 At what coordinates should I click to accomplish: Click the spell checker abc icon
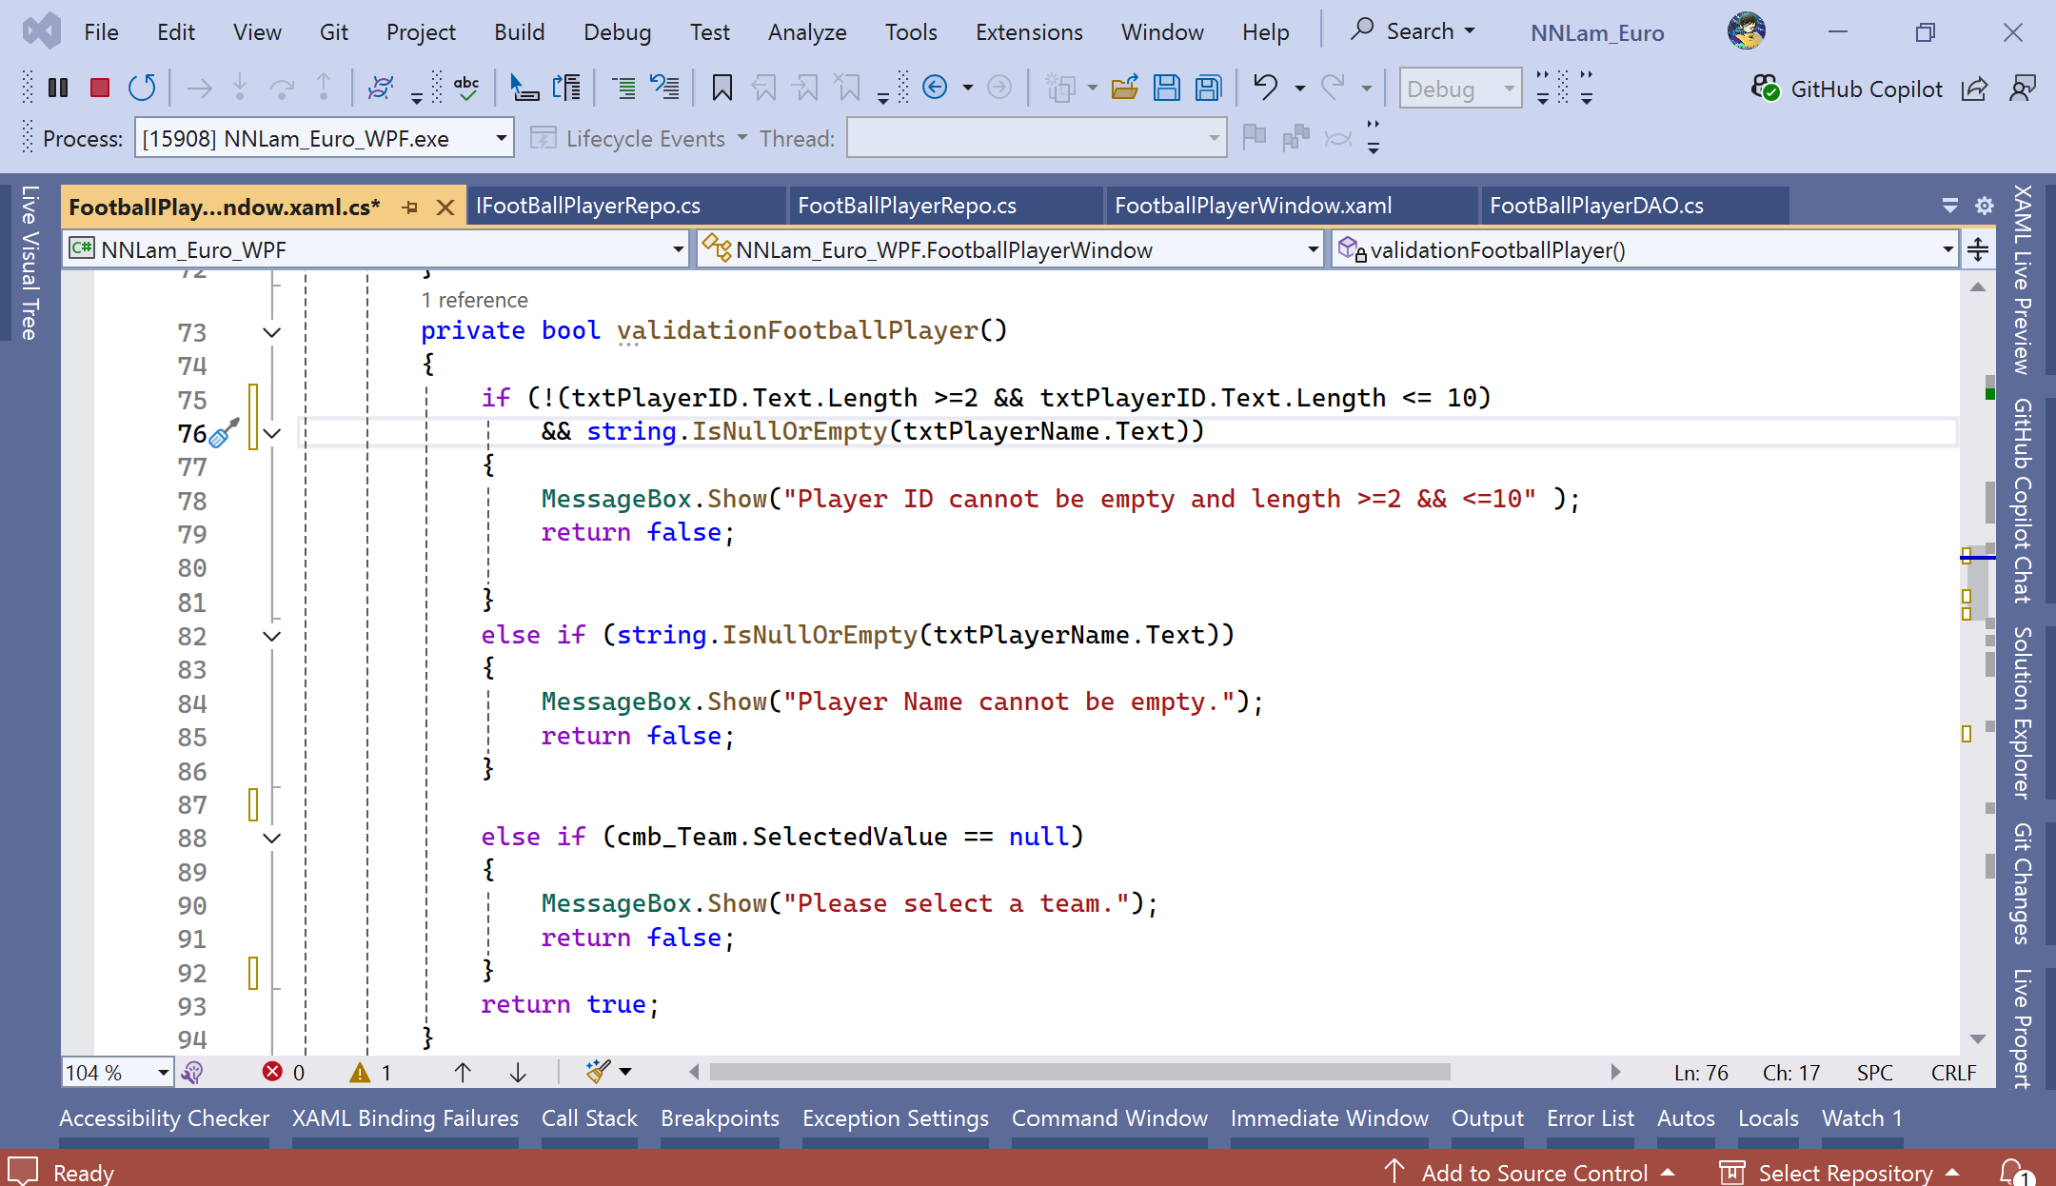coord(466,89)
